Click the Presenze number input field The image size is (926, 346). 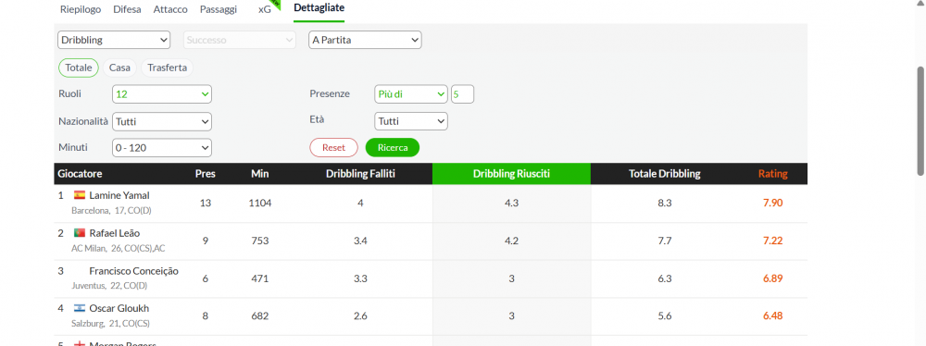(462, 93)
